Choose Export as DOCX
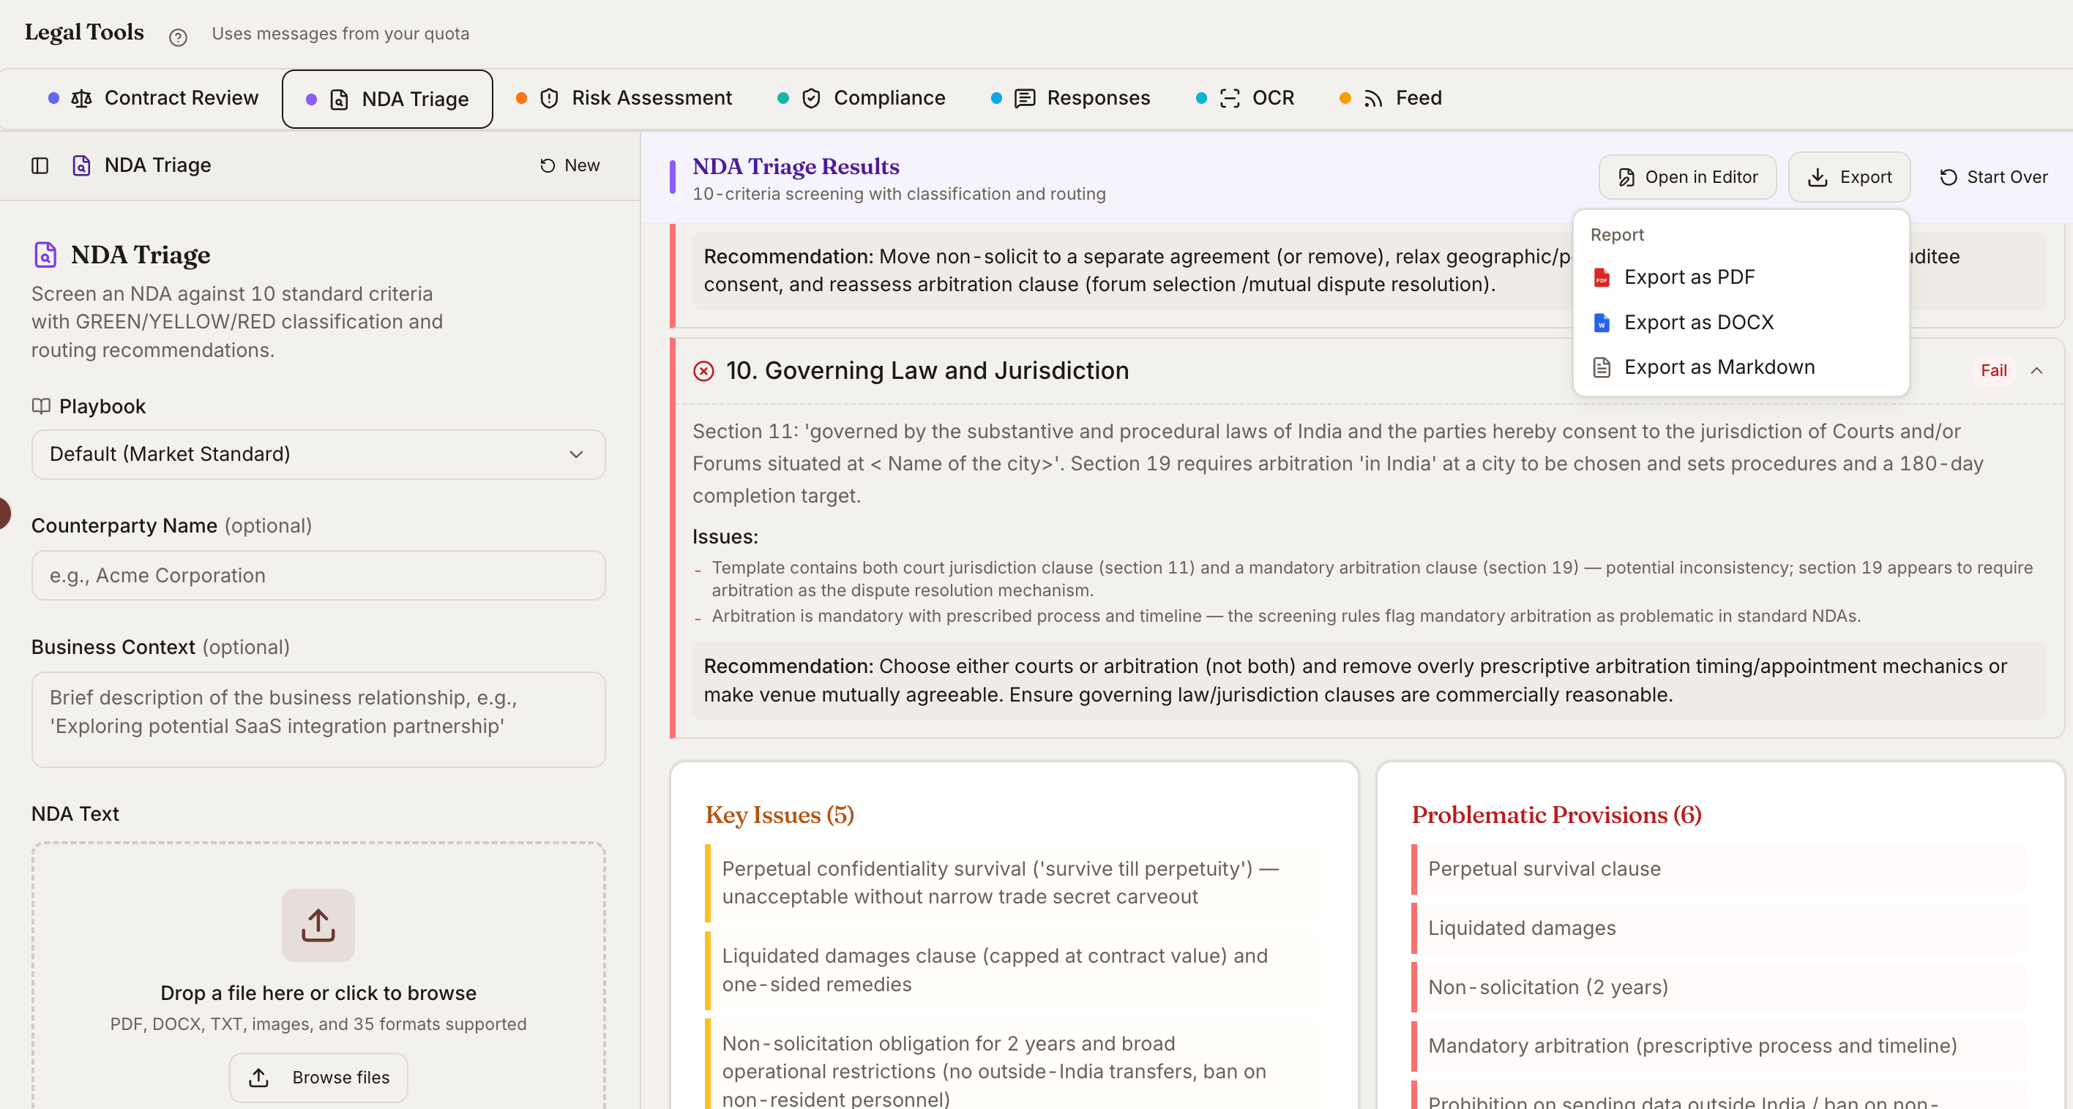The image size is (2073, 1109). (1741, 323)
